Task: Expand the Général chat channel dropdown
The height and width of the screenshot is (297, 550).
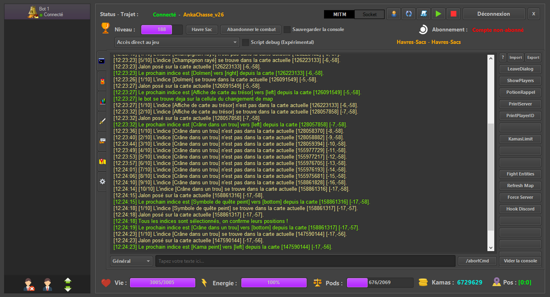Action: point(132,261)
